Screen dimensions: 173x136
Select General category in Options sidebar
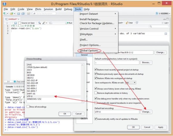click(x=84, y=55)
